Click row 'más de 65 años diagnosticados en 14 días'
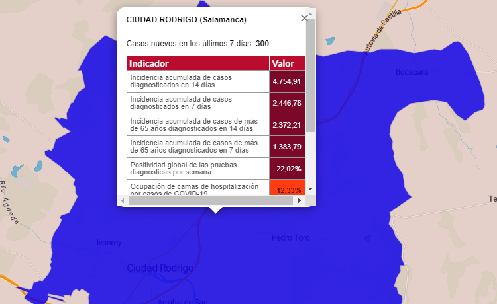This screenshot has width=497, height=304. click(198, 125)
